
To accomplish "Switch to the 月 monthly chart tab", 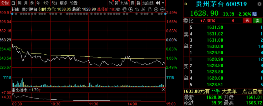I will tap(26, 3).
